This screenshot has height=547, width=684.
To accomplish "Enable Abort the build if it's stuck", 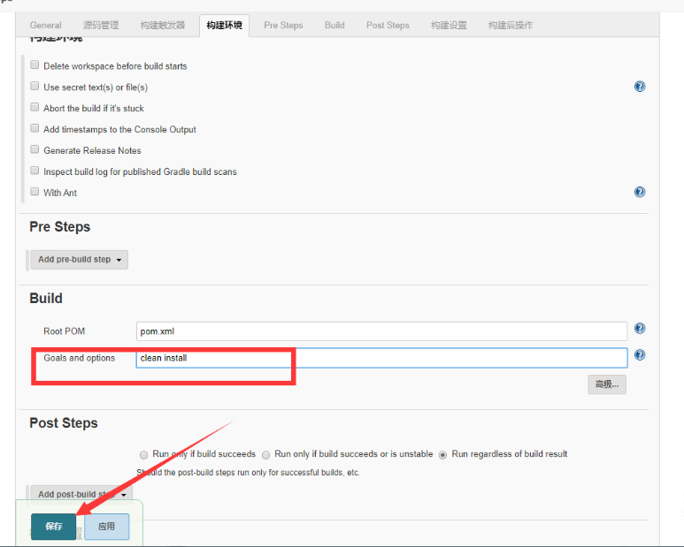I will pos(35,107).
